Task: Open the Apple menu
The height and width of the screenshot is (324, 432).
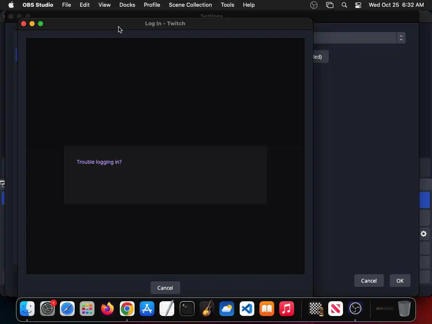Action: coord(11,5)
